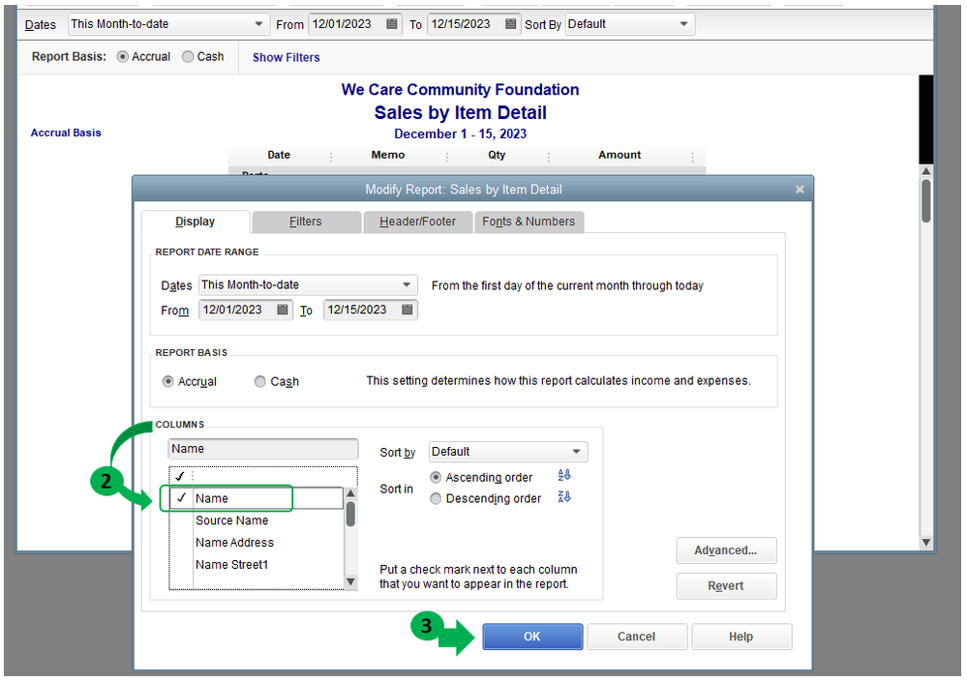Image resolution: width=967 pixels, height=683 pixels.
Task: Close the Modify Report dialog
Action: point(800,190)
